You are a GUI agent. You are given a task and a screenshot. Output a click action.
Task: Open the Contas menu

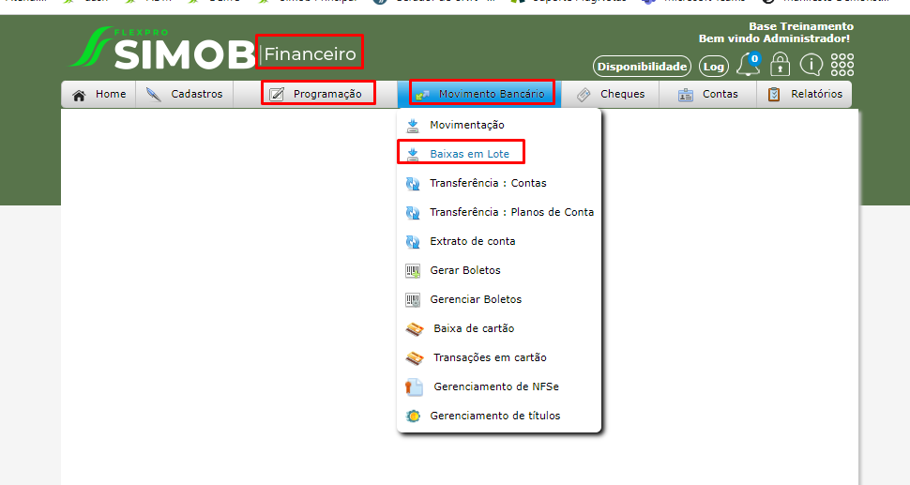(x=708, y=94)
